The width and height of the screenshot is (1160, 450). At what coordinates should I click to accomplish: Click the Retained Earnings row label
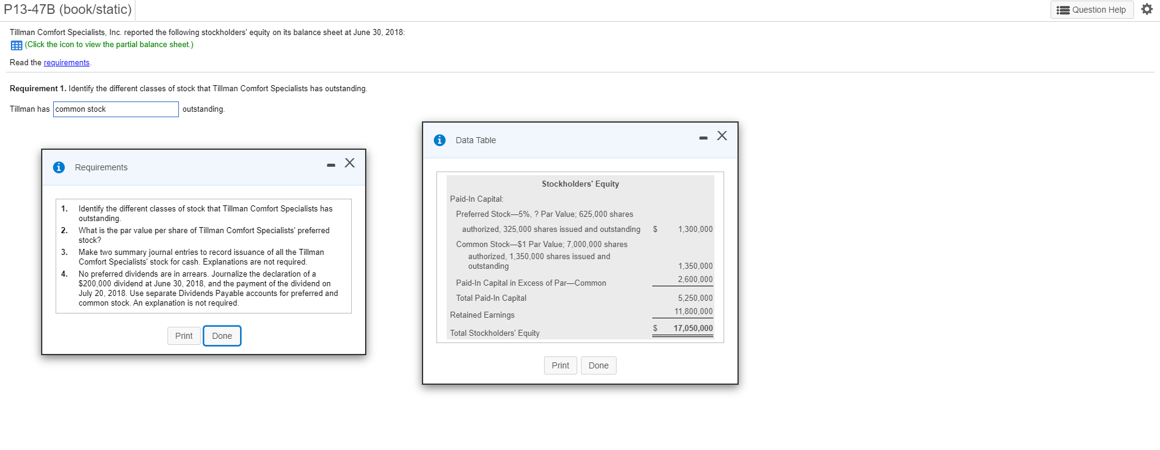tap(482, 315)
